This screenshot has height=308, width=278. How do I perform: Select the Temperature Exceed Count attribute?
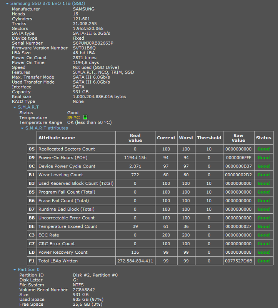click(x=68, y=226)
